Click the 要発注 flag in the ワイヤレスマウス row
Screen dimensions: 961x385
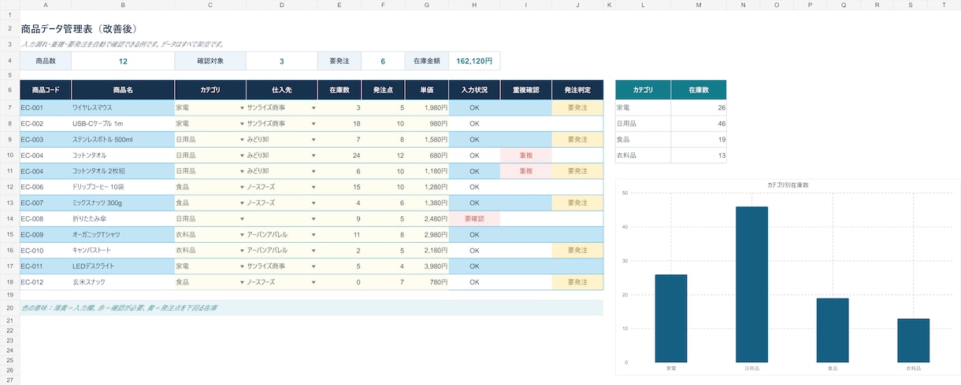click(x=577, y=108)
